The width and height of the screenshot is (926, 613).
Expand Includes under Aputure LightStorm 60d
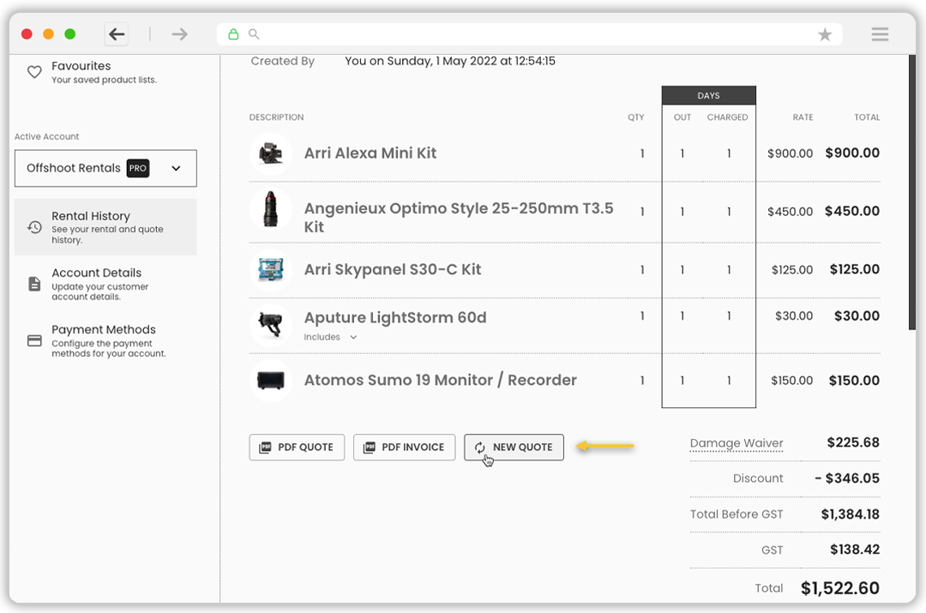point(331,337)
